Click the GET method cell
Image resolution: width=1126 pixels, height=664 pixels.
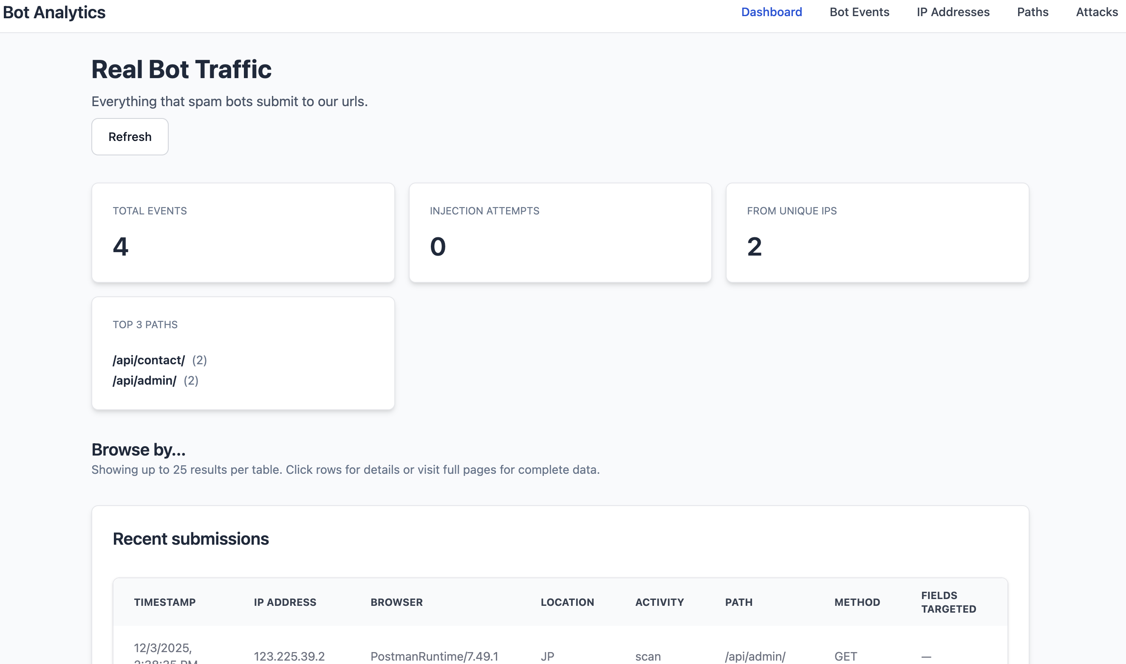[x=846, y=656]
